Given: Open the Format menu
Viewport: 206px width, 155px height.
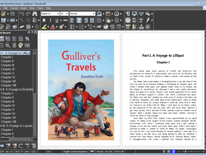Looking at the screenshot, I should 14,8.
